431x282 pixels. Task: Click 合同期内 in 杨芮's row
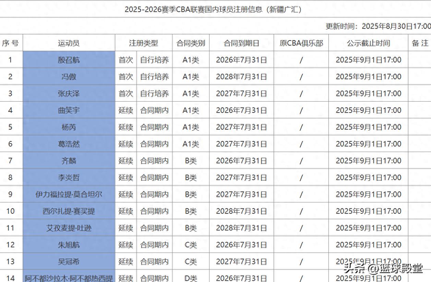coord(154,127)
